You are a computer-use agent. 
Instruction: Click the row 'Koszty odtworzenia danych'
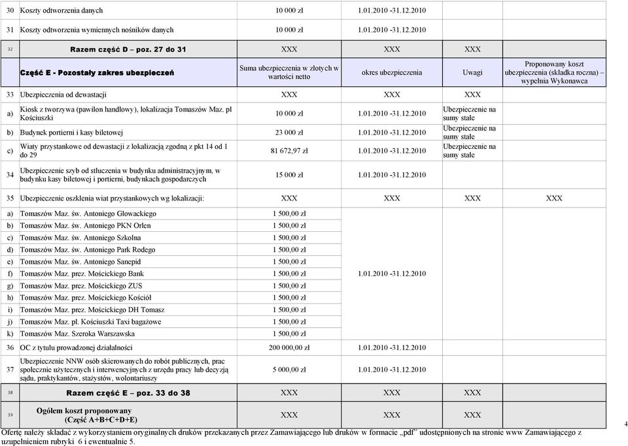click(x=303, y=10)
